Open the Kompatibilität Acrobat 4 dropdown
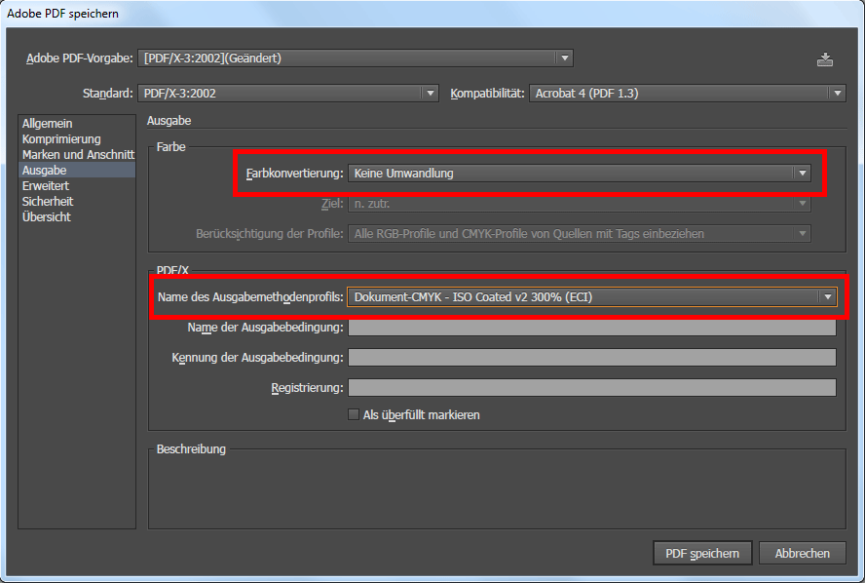The image size is (865, 583). 688,94
